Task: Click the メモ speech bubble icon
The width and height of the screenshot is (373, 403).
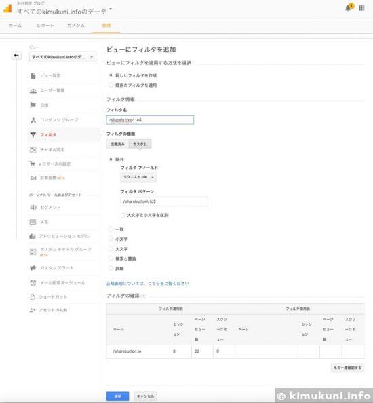Action: 33,222
